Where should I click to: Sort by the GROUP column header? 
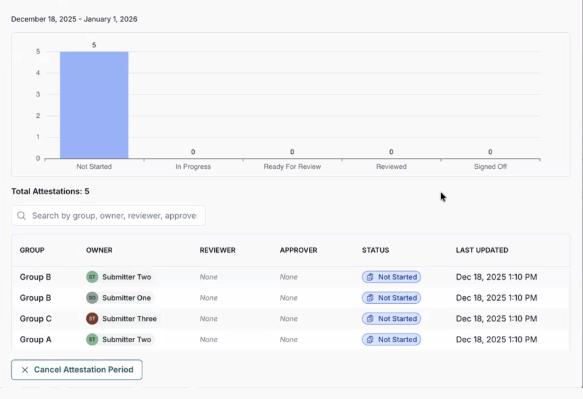coord(32,250)
